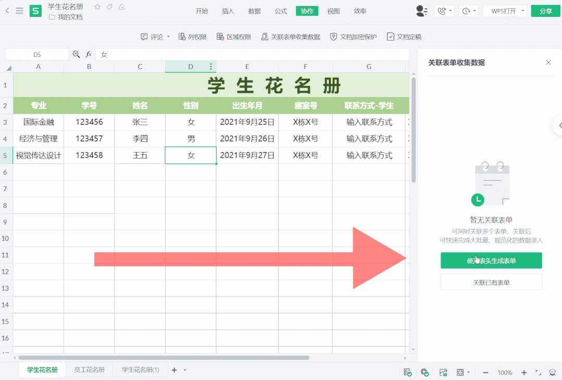Click the cell name box showing D5

click(x=37, y=55)
